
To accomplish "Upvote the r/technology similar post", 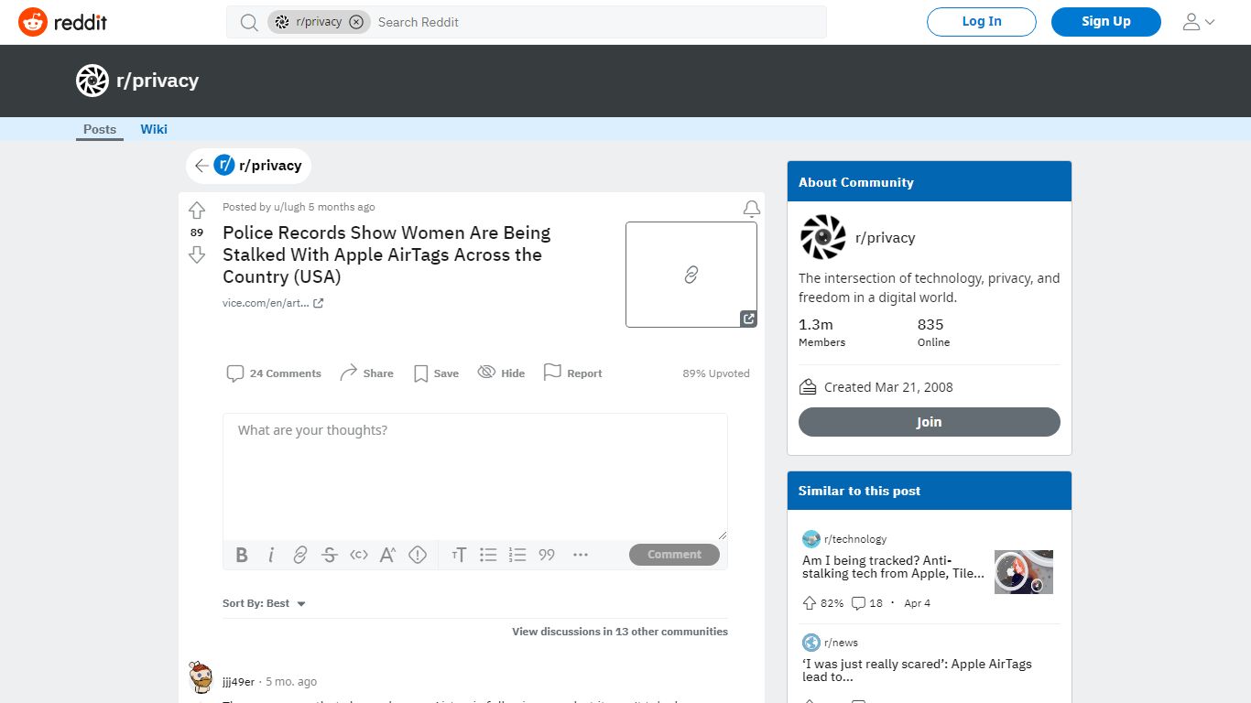I will pos(810,603).
